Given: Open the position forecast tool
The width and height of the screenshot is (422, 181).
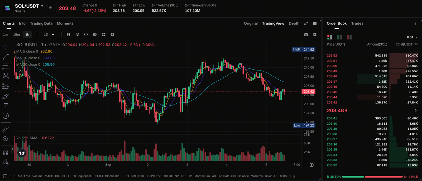Looking at the screenshot, I should [x=6, y=86].
